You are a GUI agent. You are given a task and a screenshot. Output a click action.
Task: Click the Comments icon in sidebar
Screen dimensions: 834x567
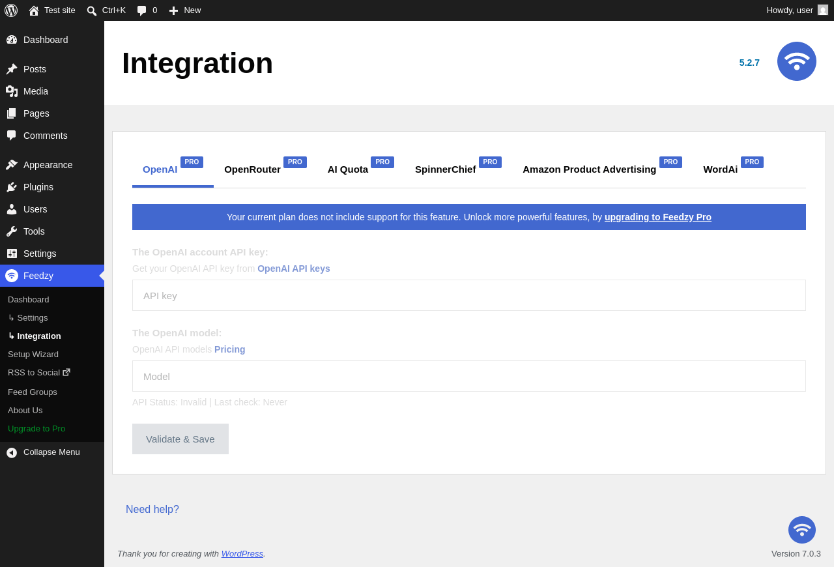coord(12,136)
